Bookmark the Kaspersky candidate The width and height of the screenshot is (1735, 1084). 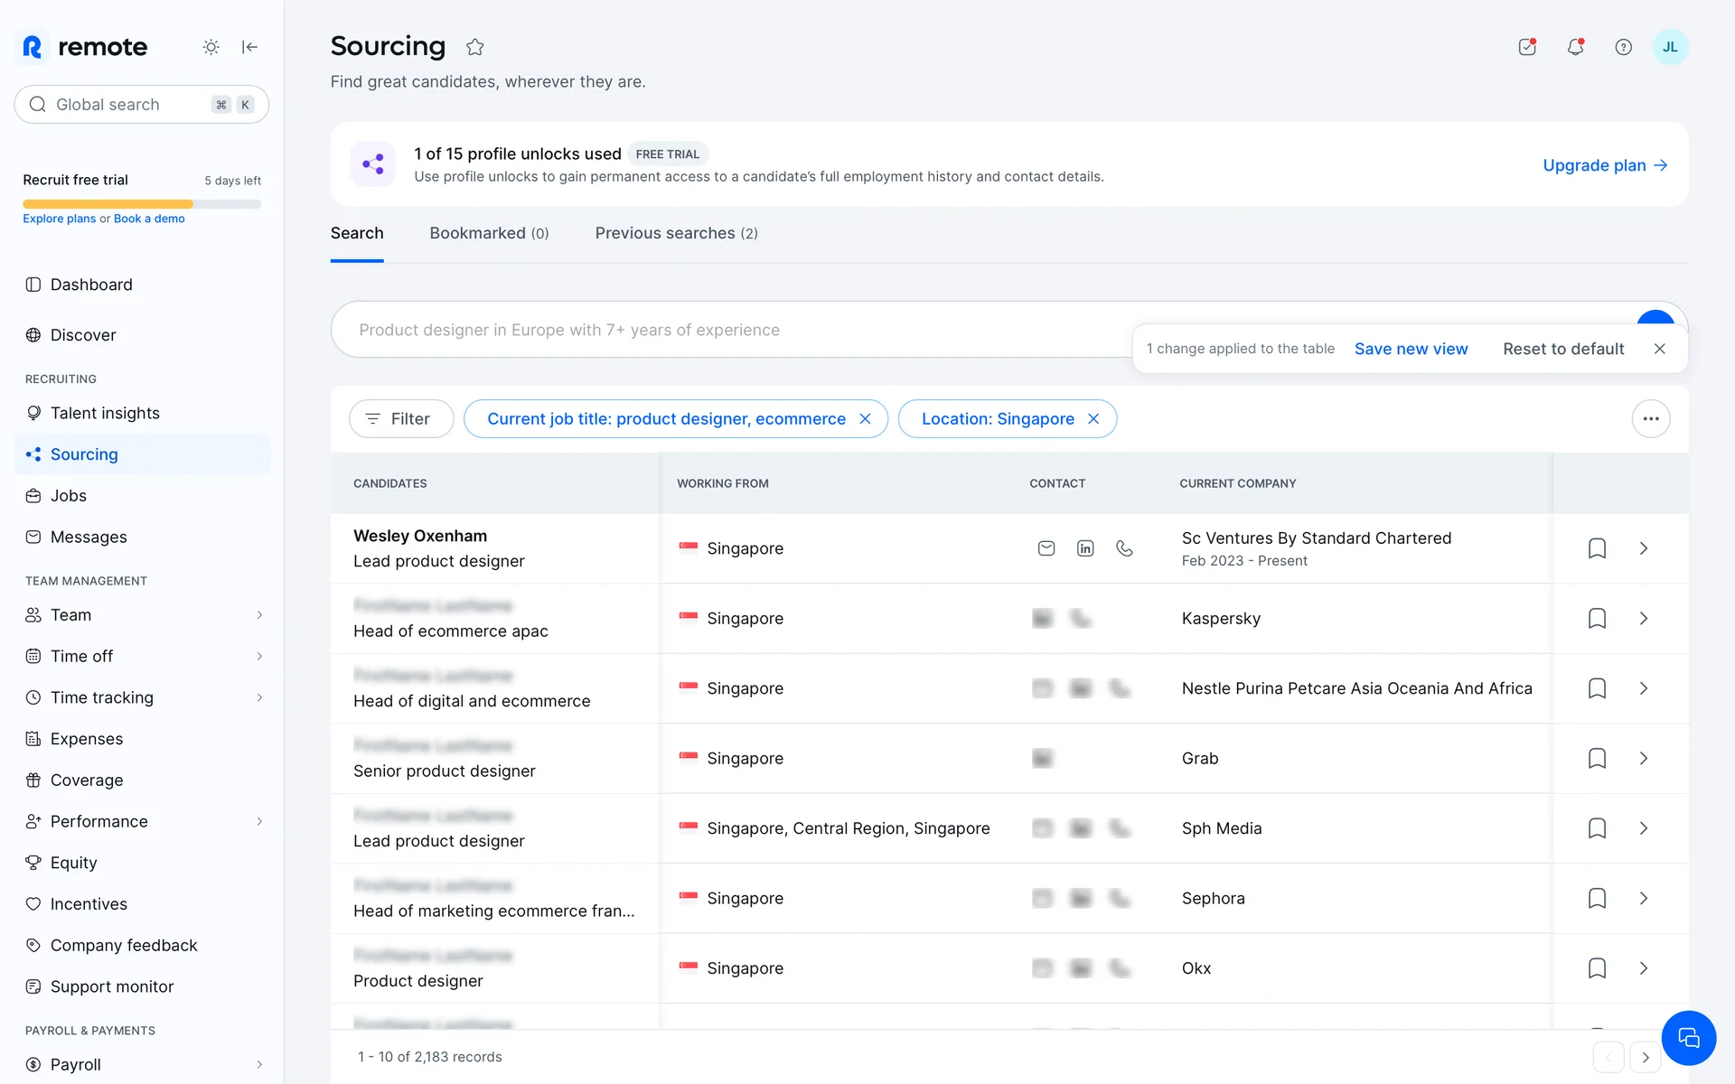(1597, 619)
